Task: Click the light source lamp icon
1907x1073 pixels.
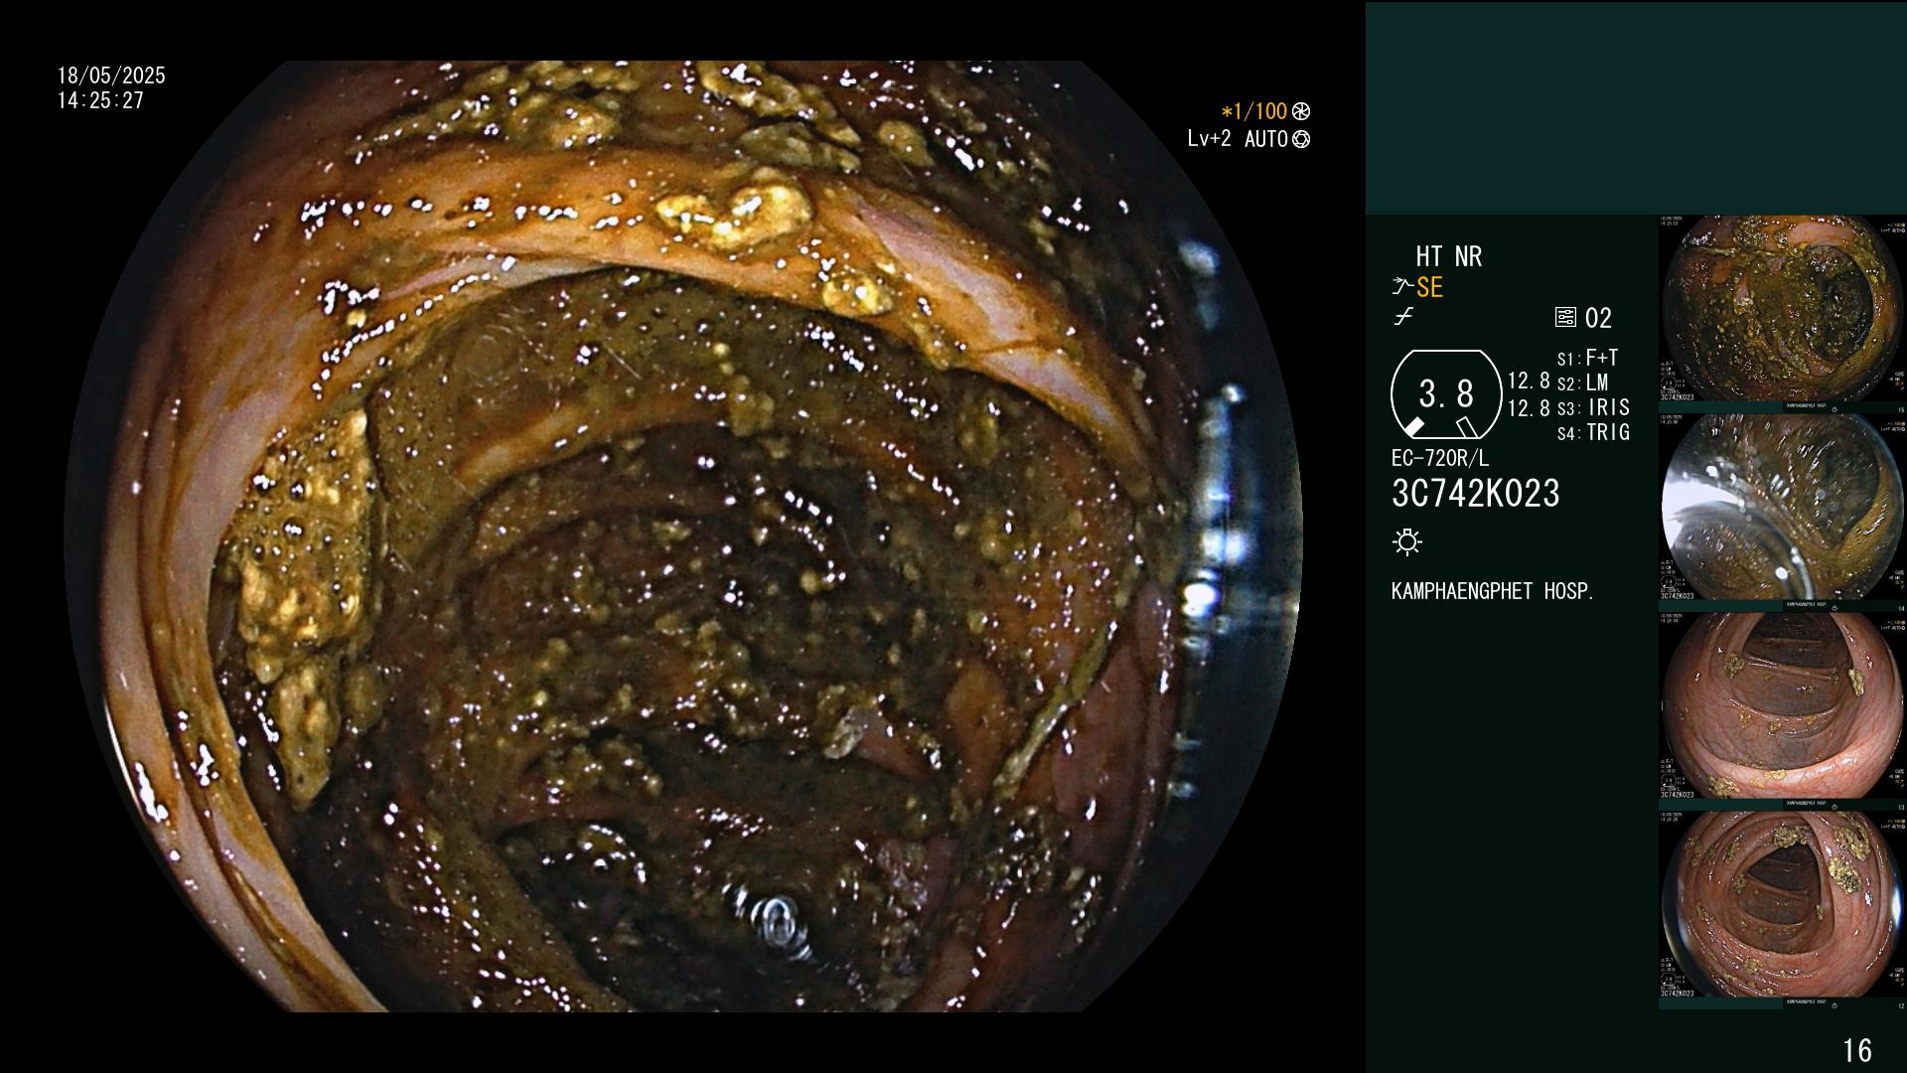Action: pos(1407,541)
